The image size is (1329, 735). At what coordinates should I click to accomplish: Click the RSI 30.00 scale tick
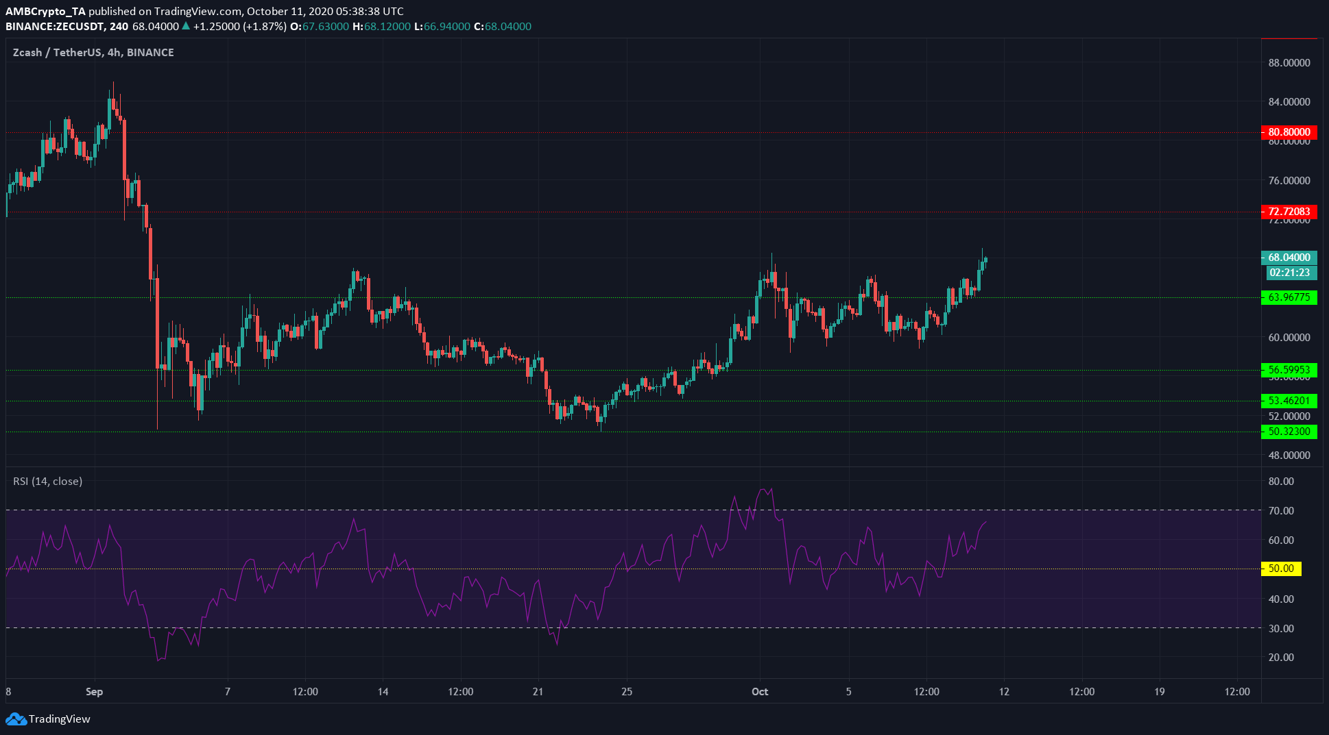[1281, 629]
